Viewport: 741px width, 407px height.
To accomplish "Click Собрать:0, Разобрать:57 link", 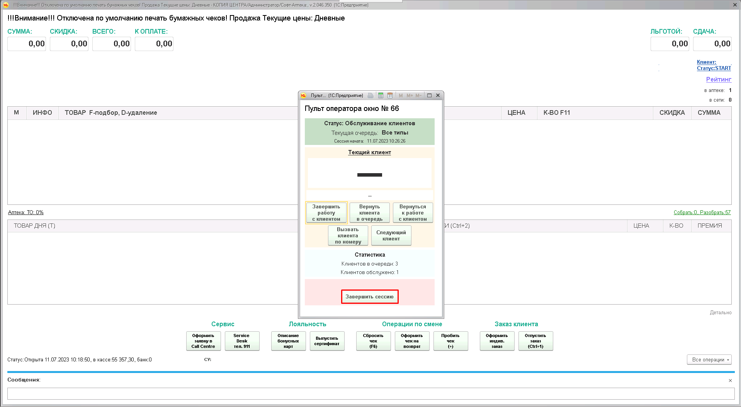I will pyautogui.click(x=702, y=212).
